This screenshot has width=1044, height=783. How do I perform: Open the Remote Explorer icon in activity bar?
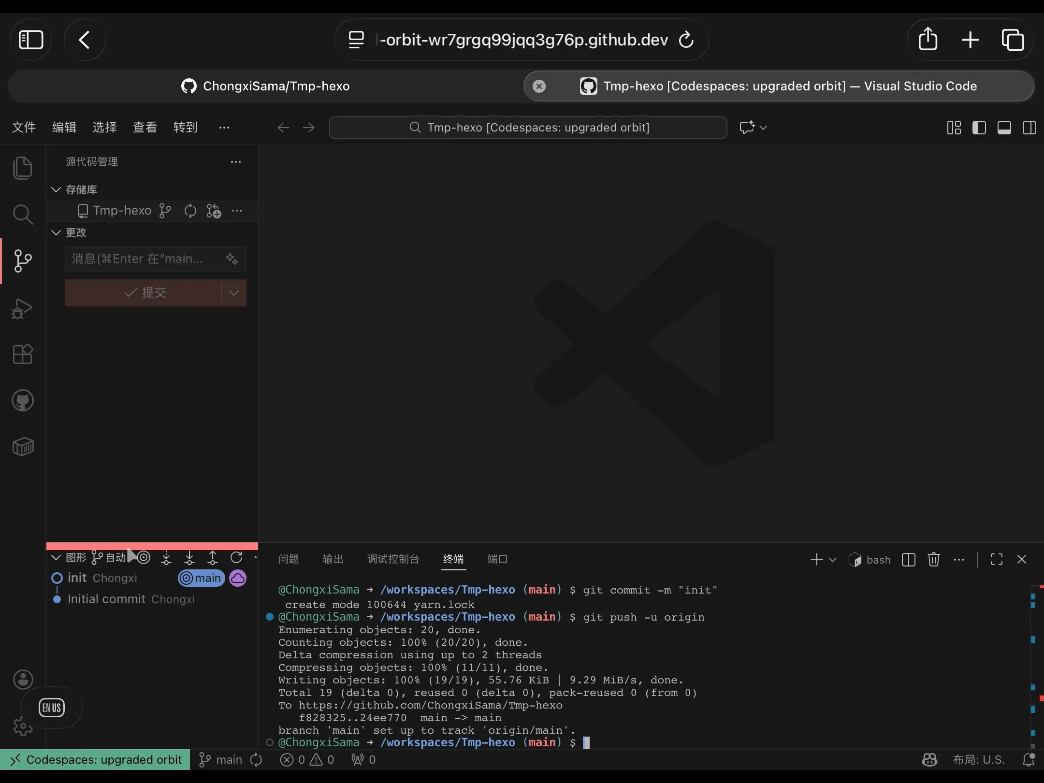[x=23, y=447]
